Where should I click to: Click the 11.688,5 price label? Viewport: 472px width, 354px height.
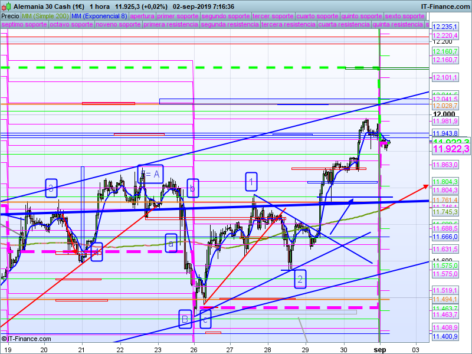pyautogui.click(x=445, y=228)
